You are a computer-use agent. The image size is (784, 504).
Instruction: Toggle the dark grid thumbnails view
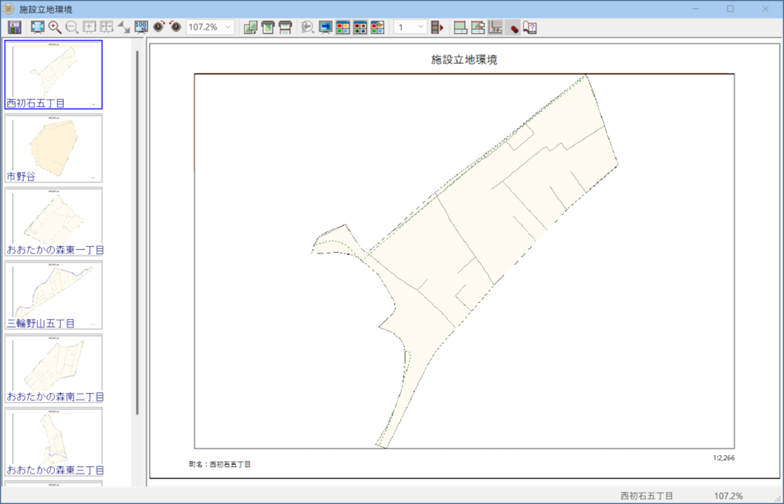[x=360, y=27]
